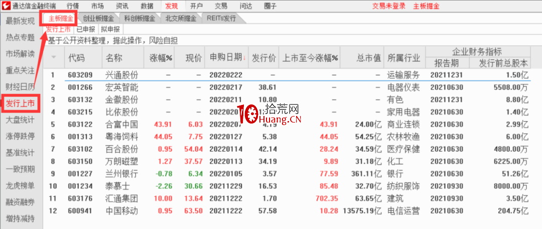Sort by 上市至今涨幅% column header
Viewport: 542px width, 229px height.
[309, 58]
